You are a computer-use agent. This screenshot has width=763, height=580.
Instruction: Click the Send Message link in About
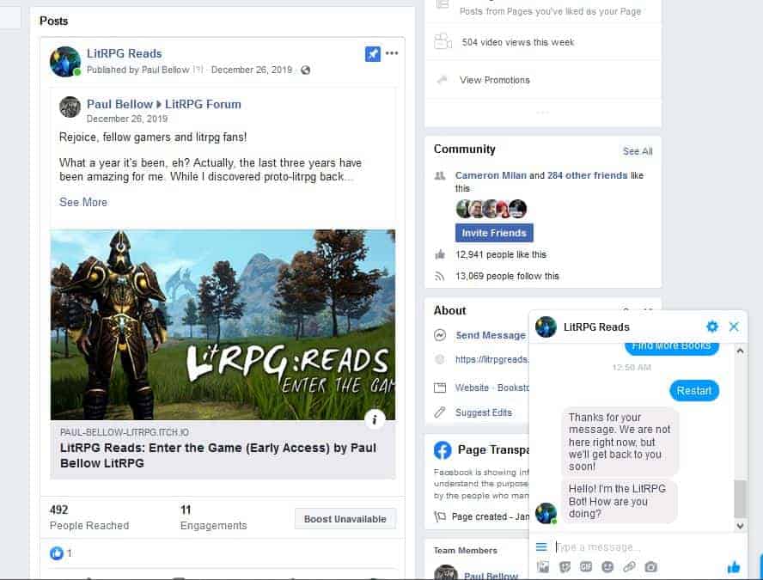point(491,335)
